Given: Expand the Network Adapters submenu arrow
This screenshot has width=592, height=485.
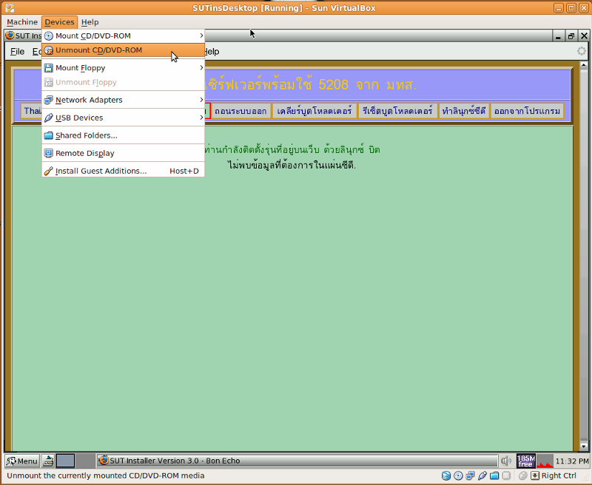Looking at the screenshot, I should click(x=201, y=100).
